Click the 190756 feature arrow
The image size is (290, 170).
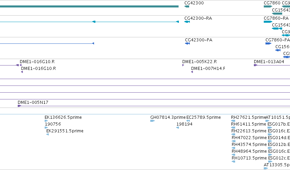46,128
